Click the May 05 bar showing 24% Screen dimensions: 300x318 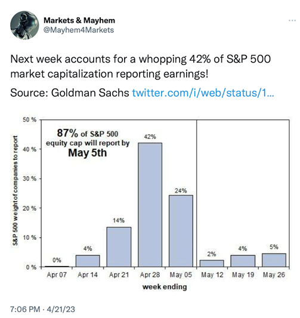[181, 231]
